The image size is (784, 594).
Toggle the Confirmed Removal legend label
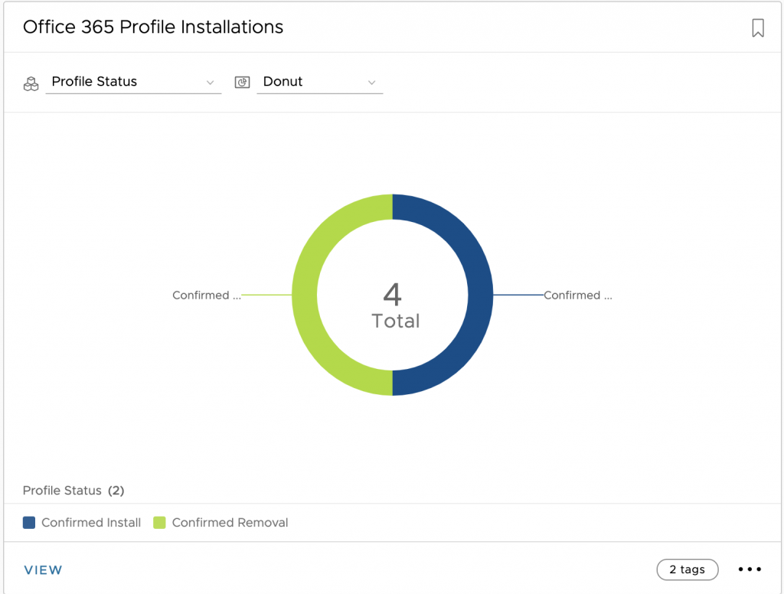pyautogui.click(x=230, y=523)
